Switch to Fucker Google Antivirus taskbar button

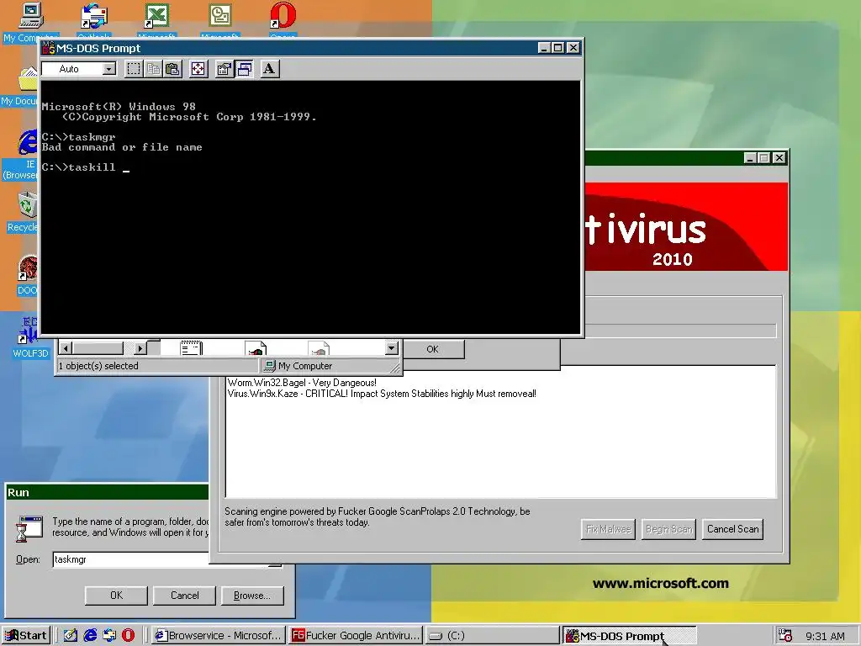pyautogui.click(x=356, y=636)
